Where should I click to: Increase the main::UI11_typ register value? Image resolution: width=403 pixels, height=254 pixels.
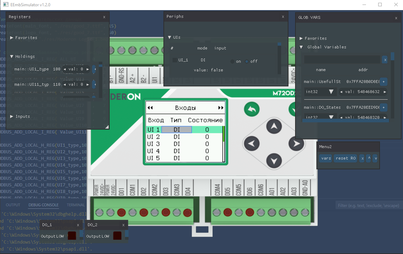tap(88, 85)
